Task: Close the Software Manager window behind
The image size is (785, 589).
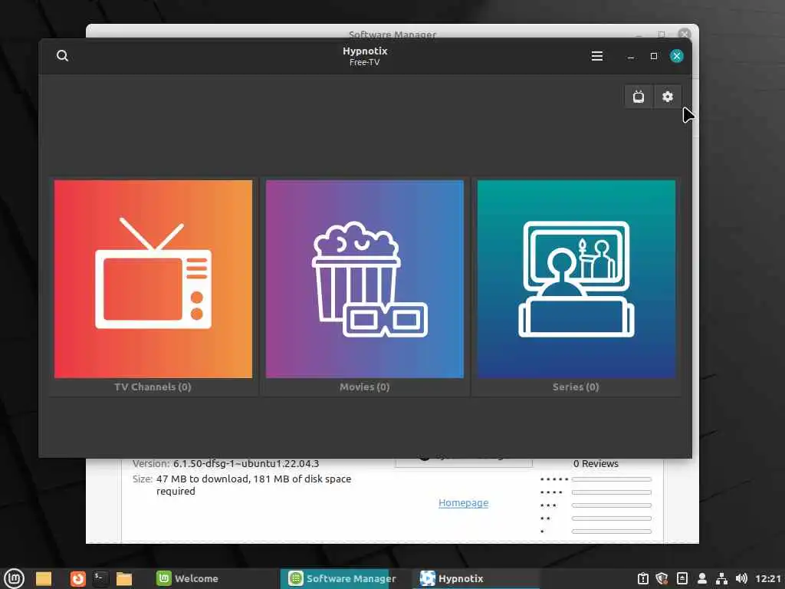Action: (x=685, y=34)
